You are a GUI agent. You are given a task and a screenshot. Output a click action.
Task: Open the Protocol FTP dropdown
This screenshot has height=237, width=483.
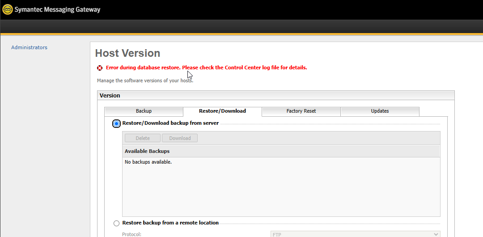(356, 234)
